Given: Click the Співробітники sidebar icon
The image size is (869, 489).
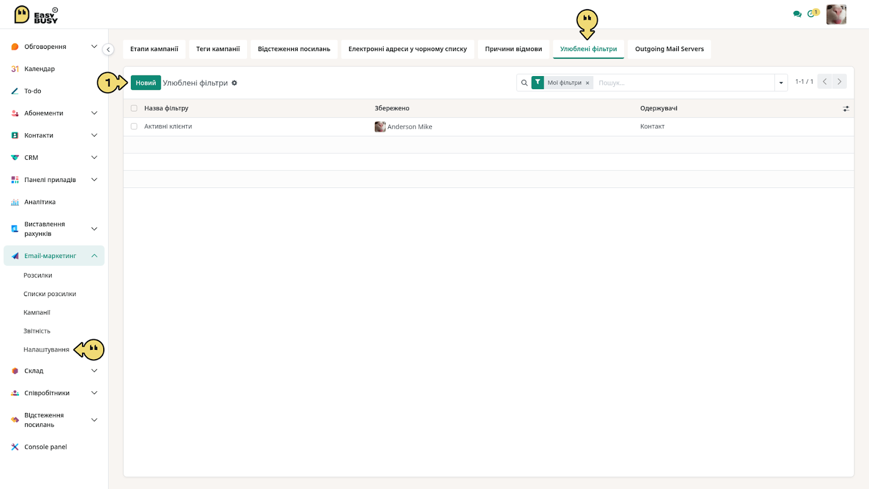Looking at the screenshot, I should [x=15, y=393].
